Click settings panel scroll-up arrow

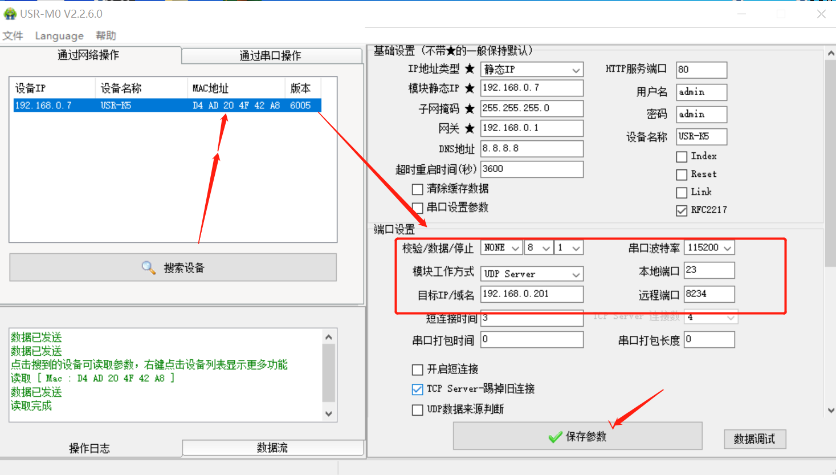coord(830,53)
